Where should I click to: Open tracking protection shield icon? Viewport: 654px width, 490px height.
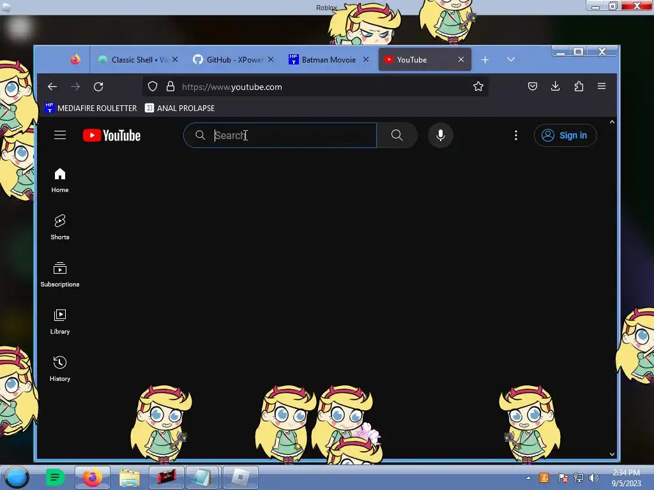[153, 86]
